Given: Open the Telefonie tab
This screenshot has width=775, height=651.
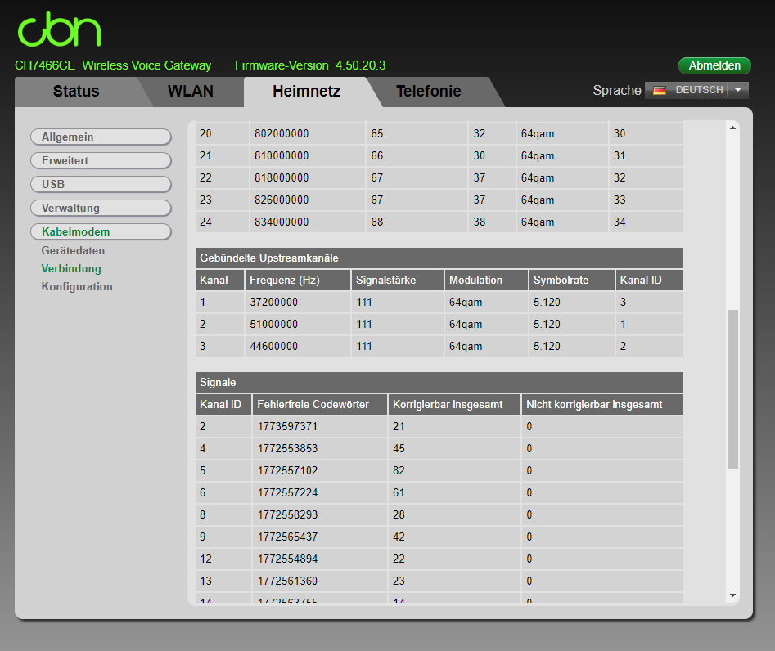Looking at the screenshot, I should point(429,92).
